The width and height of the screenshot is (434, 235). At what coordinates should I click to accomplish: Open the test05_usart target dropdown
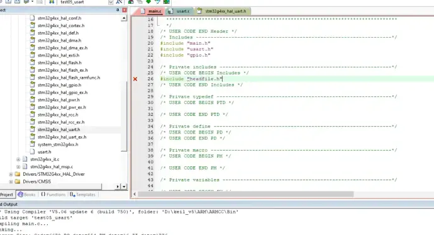point(111,3)
